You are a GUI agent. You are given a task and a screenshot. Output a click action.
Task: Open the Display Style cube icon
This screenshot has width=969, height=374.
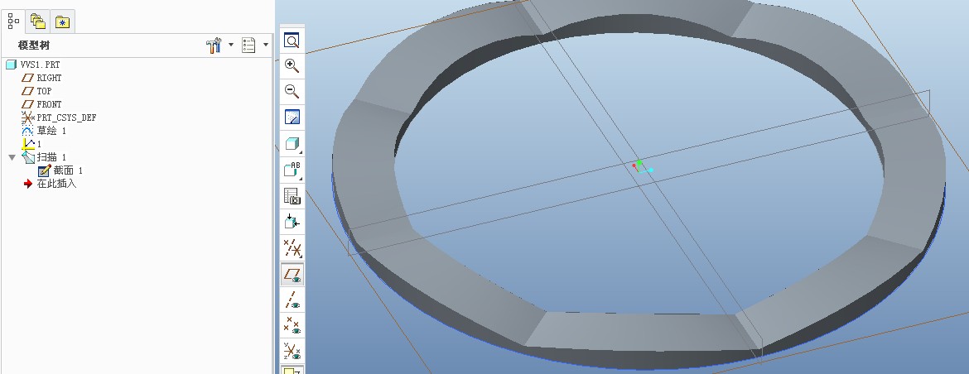[x=292, y=144]
